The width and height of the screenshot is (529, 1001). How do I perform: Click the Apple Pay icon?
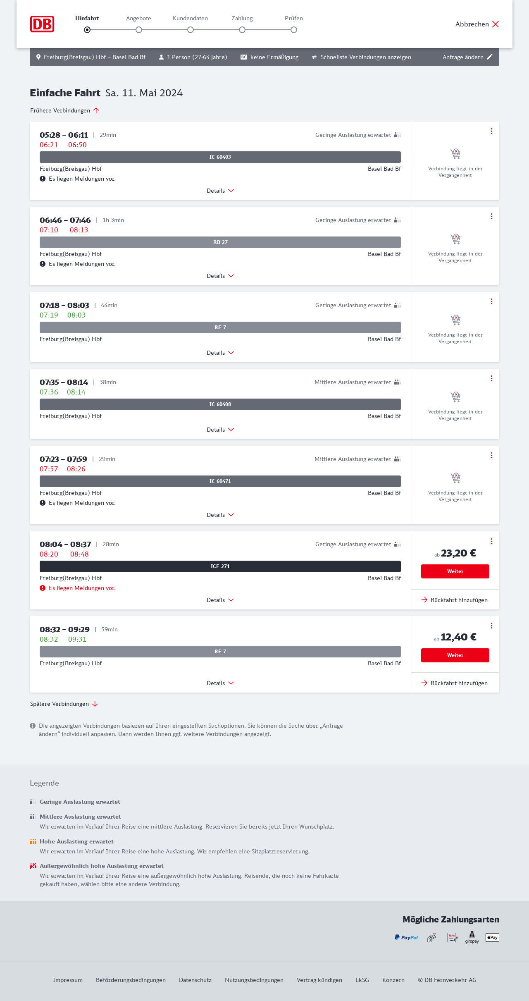pos(492,937)
